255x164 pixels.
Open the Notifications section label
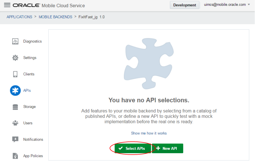click(33, 139)
